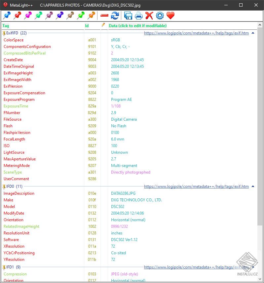Click the red X delete icon
Viewport: 264px width, 283px height.
[x=149, y=16]
